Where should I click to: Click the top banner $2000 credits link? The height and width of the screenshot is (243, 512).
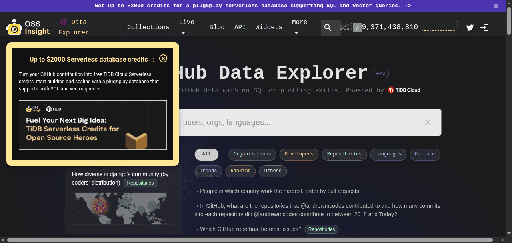coord(253,6)
